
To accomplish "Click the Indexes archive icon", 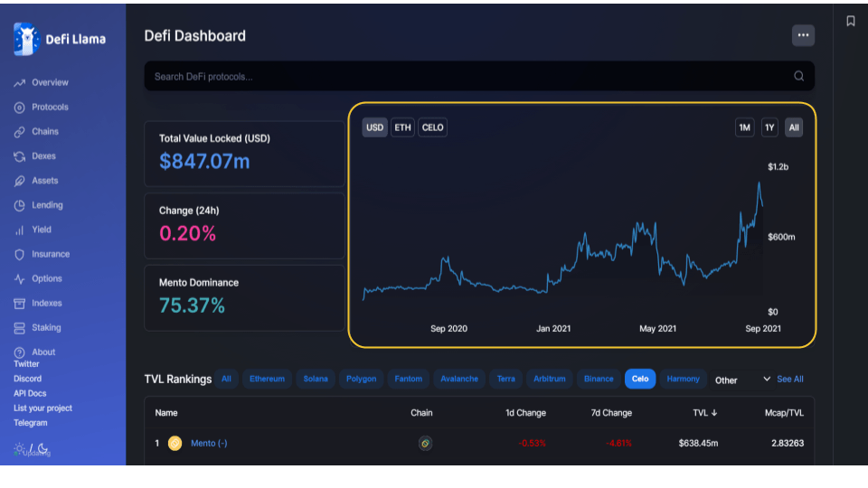I will pos(19,304).
